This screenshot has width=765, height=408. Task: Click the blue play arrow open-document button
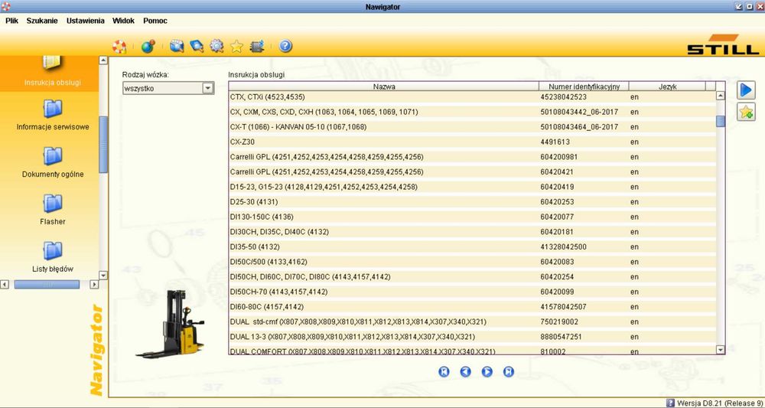[x=746, y=90]
